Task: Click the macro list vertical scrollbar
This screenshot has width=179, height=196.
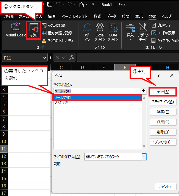Action: (144, 121)
